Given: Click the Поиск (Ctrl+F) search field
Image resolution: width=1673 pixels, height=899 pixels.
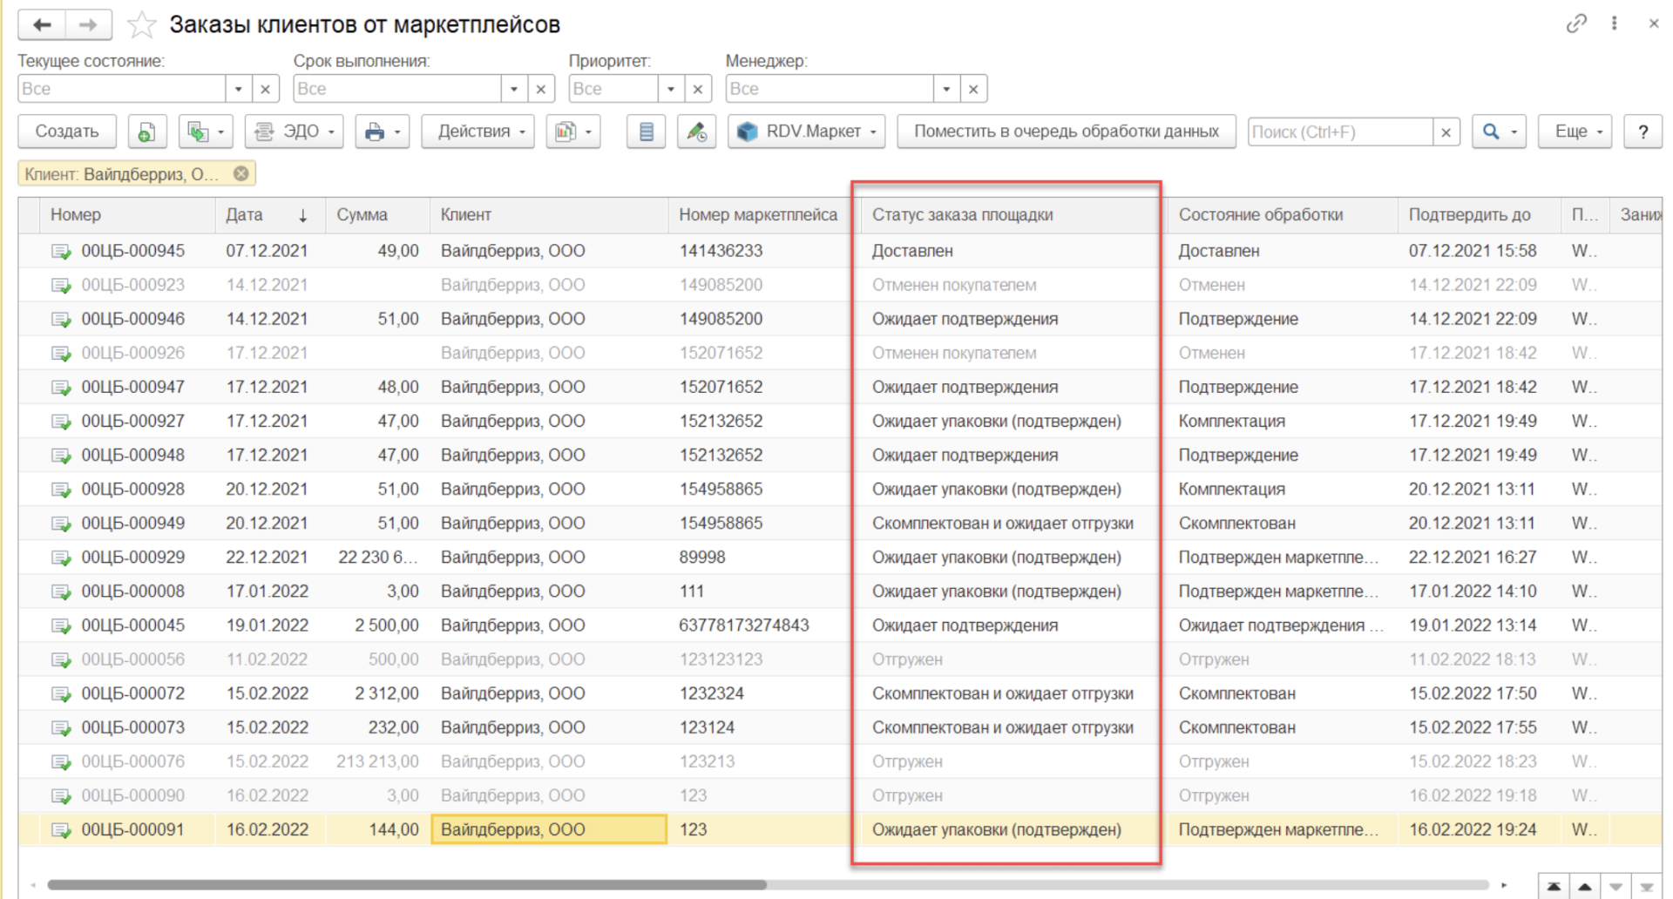Looking at the screenshot, I should pos(1340,132).
